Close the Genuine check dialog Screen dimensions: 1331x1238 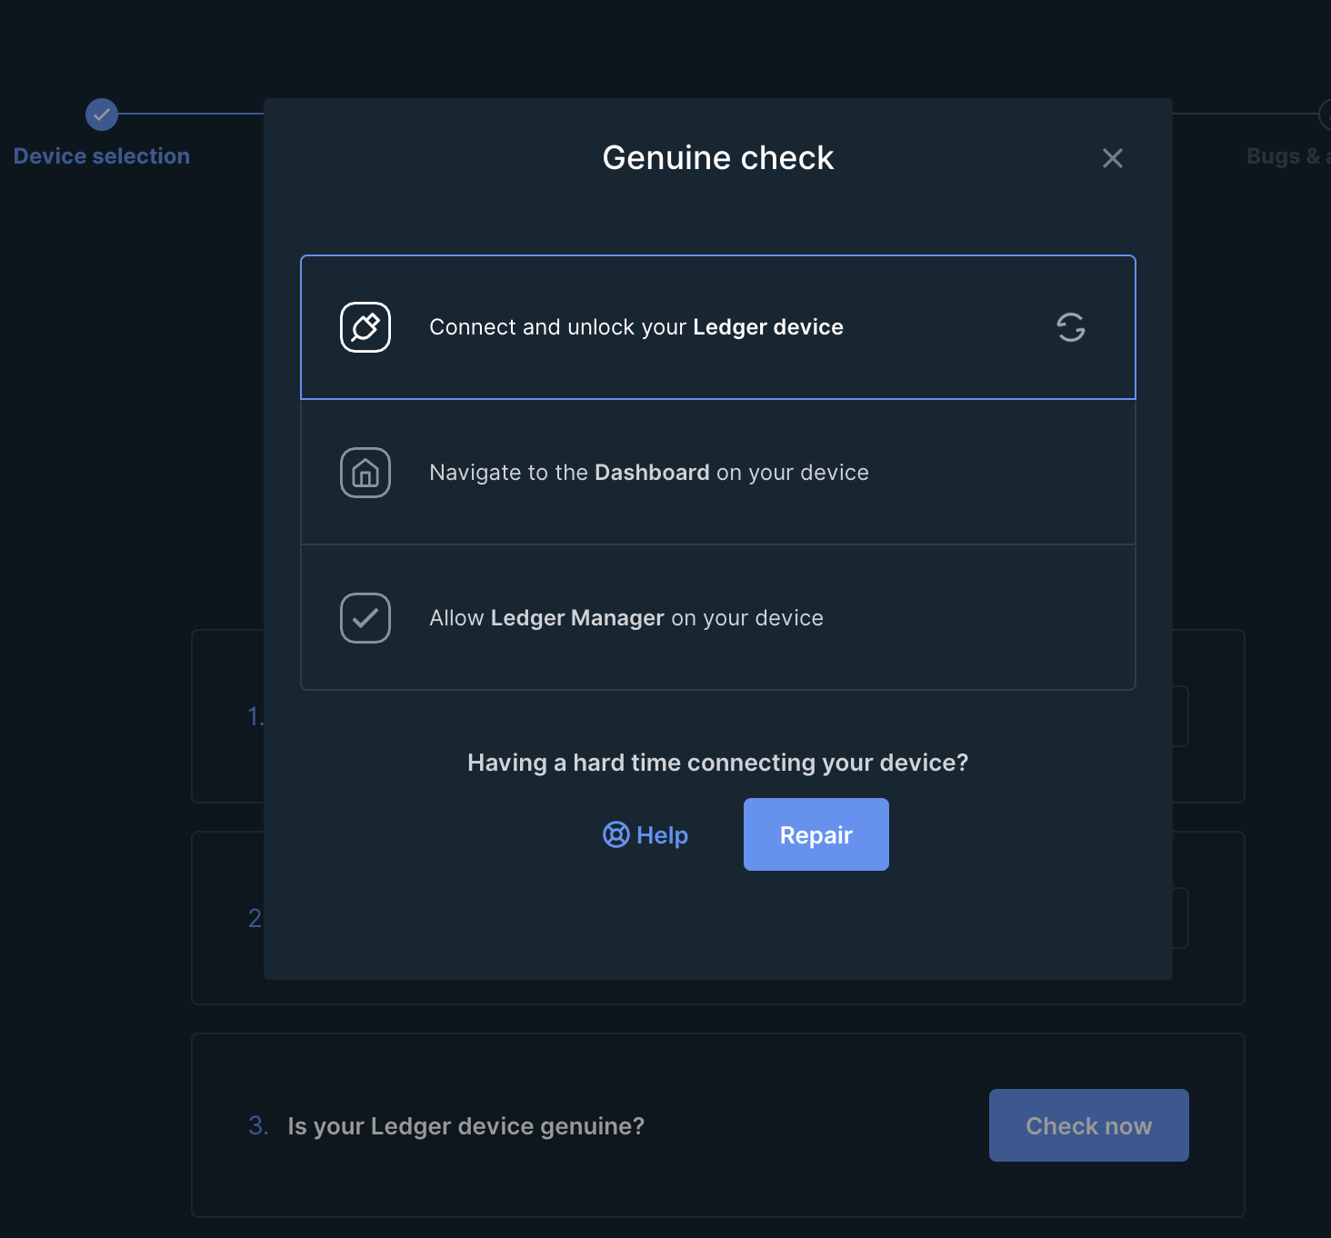coord(1112,158)
